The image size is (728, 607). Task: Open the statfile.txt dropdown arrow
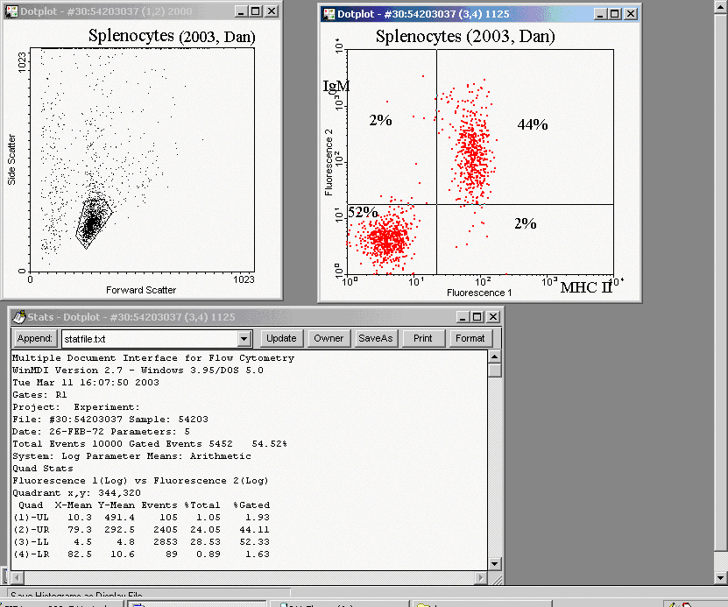(x=244, y=338)
